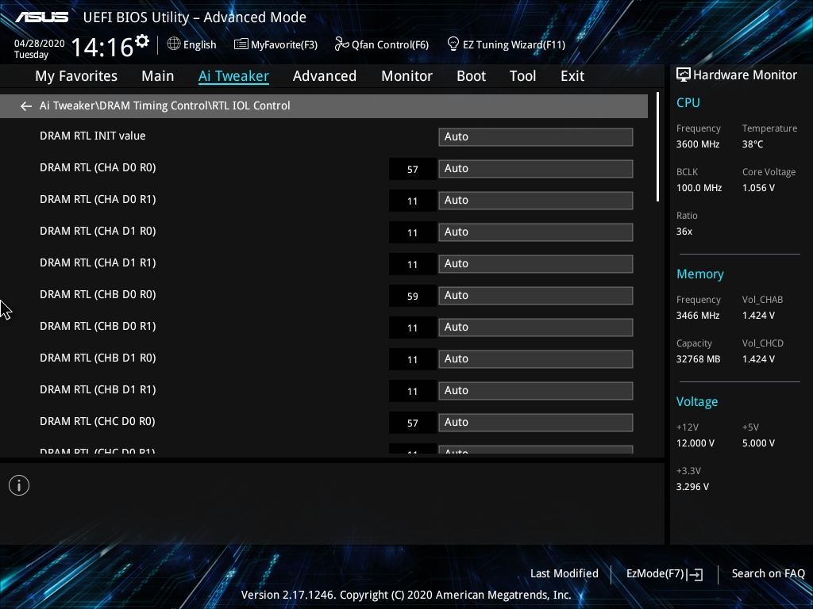Open the clock settings gear icon
This screenshot has width=813, height=609.
pyautogui.click(x=141, y=41)
